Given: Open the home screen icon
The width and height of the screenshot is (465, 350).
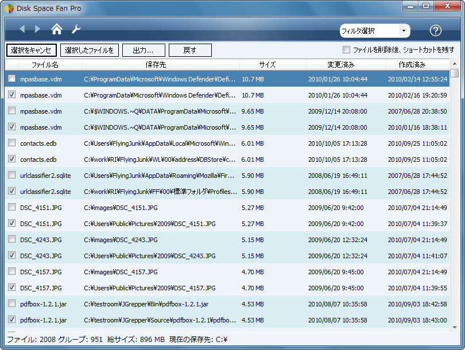Looking at the screenshot, I should point(57,29).
